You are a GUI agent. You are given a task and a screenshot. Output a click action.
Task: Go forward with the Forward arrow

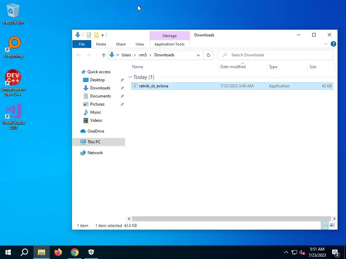point(89,55)
